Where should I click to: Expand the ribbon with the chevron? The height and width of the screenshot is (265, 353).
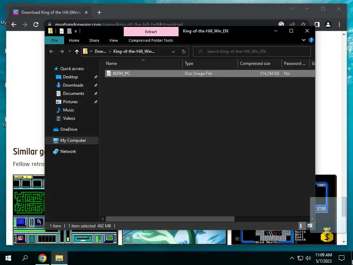pos(304,40)
